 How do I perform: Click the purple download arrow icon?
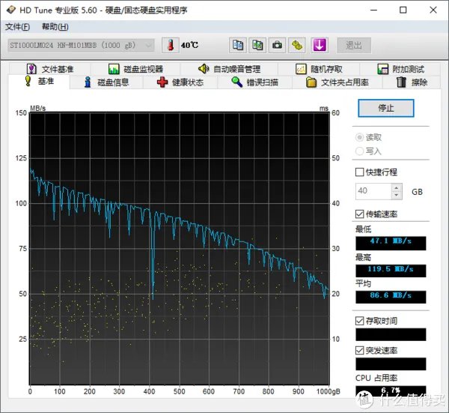pos(320,45)
